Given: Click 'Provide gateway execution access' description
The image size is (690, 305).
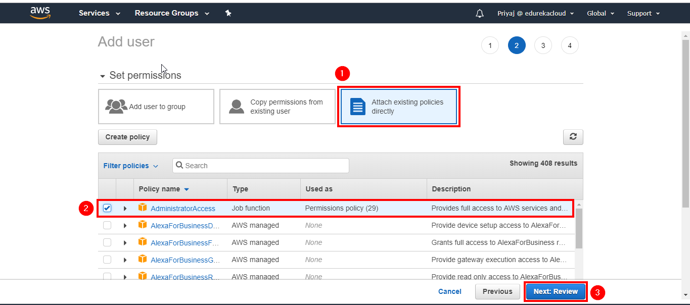Looking at the screenshot, I should pos(498,260).
